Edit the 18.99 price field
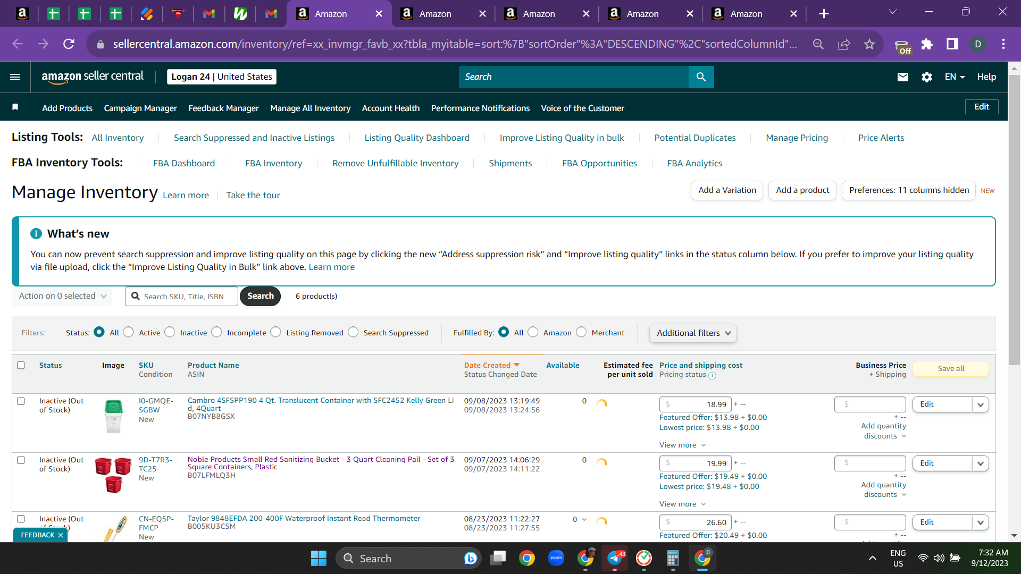1021x574 pixels. pos(696,404)
